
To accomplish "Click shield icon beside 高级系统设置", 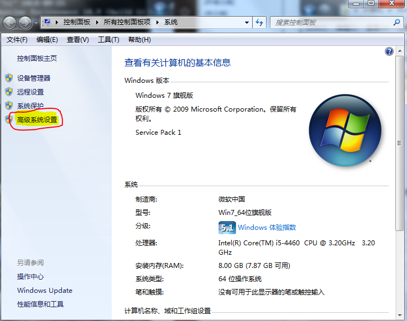I will pyautogui.click(x=9, y=119).
